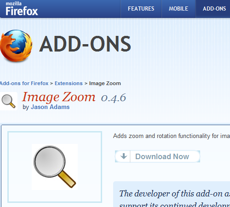
Task: Click the large ADD-ONS page heading
Action: coord(85,44)
